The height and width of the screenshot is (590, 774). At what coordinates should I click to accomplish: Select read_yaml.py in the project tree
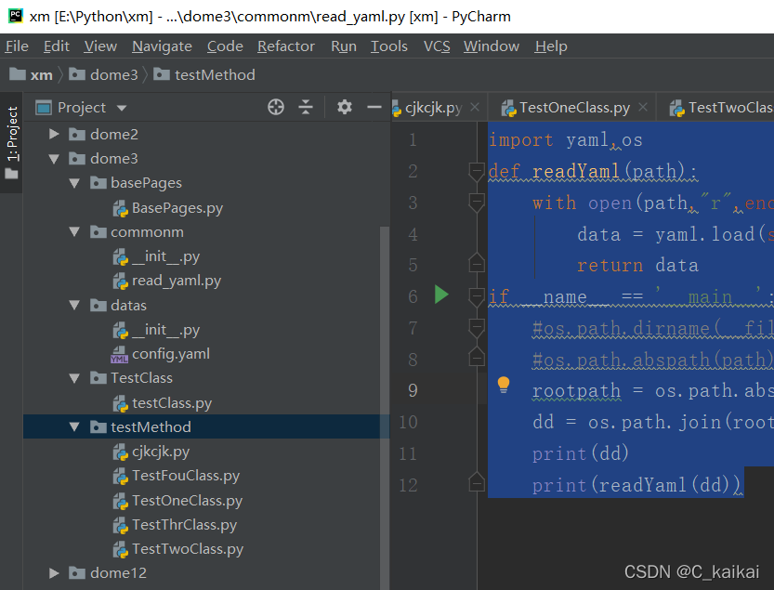167,281
